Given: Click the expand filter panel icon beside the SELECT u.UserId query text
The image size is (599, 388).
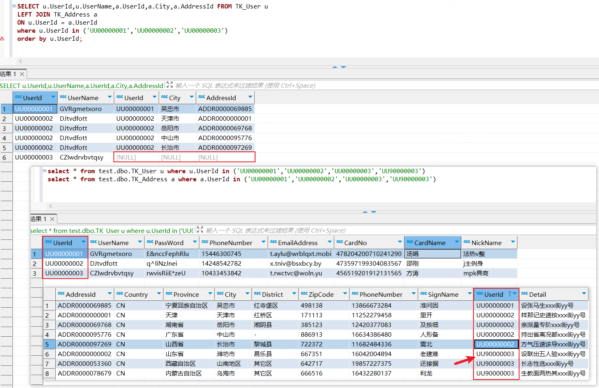Looking at the screenshot, I should [x=170, y=85].
